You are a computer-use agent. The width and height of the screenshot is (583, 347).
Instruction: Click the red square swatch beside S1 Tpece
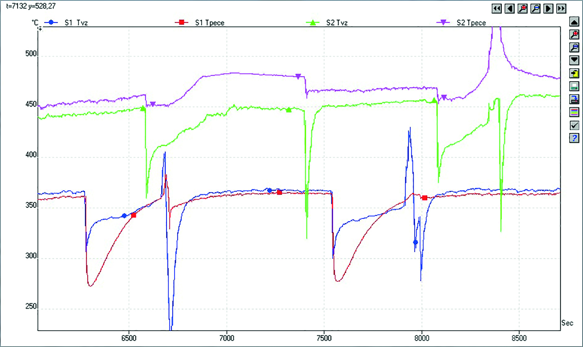point(182,22)
